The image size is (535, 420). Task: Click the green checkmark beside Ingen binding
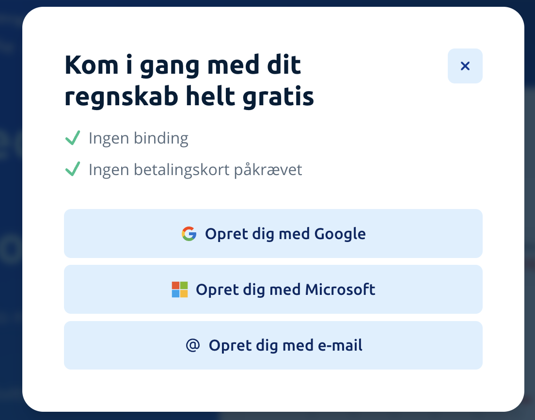[x=73, y=138]
